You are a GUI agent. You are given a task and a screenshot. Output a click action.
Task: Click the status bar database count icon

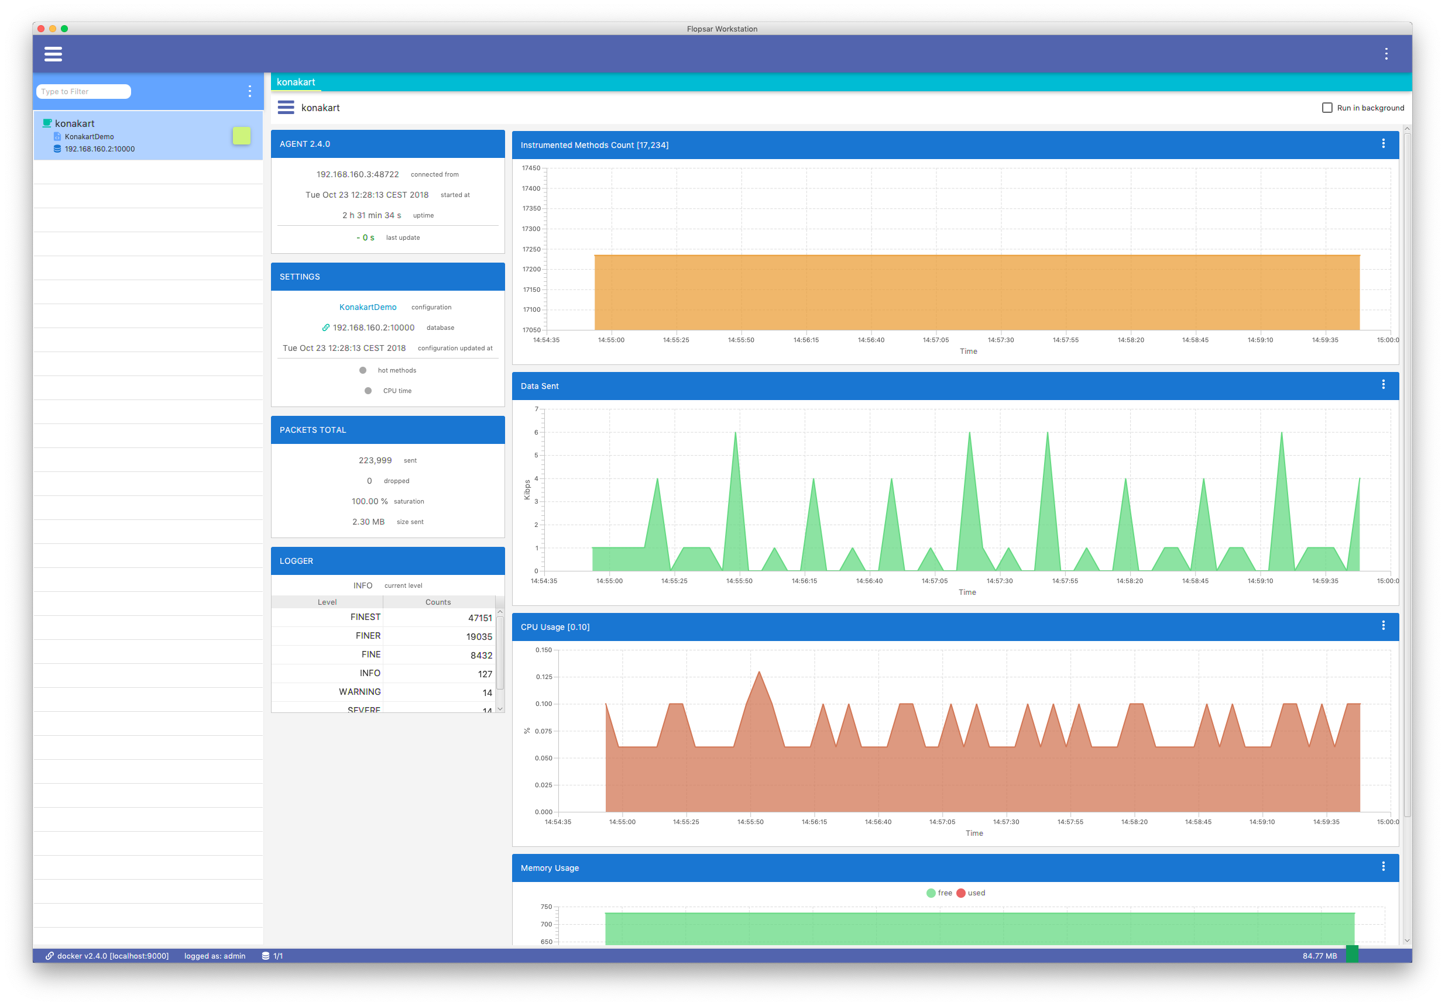coord(266,956)
